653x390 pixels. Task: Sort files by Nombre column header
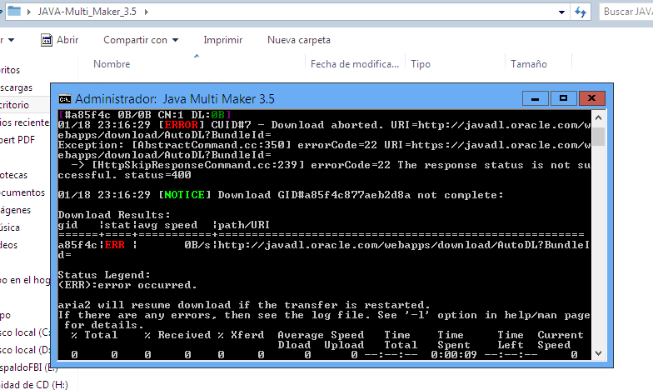coord(112,64)
